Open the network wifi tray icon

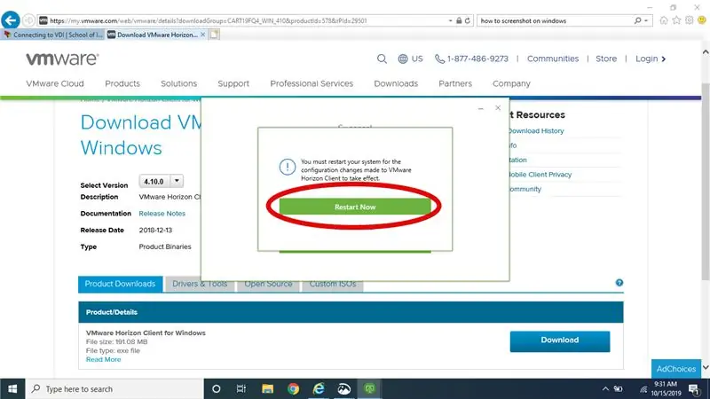[643, 389]
